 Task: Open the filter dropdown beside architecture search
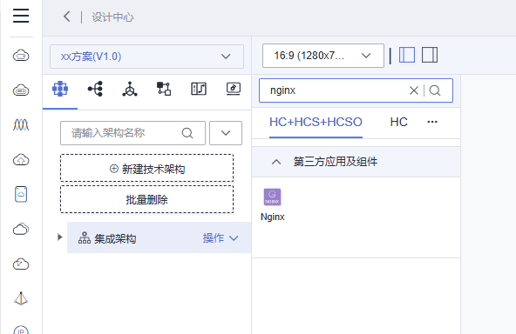click(226, 133)
